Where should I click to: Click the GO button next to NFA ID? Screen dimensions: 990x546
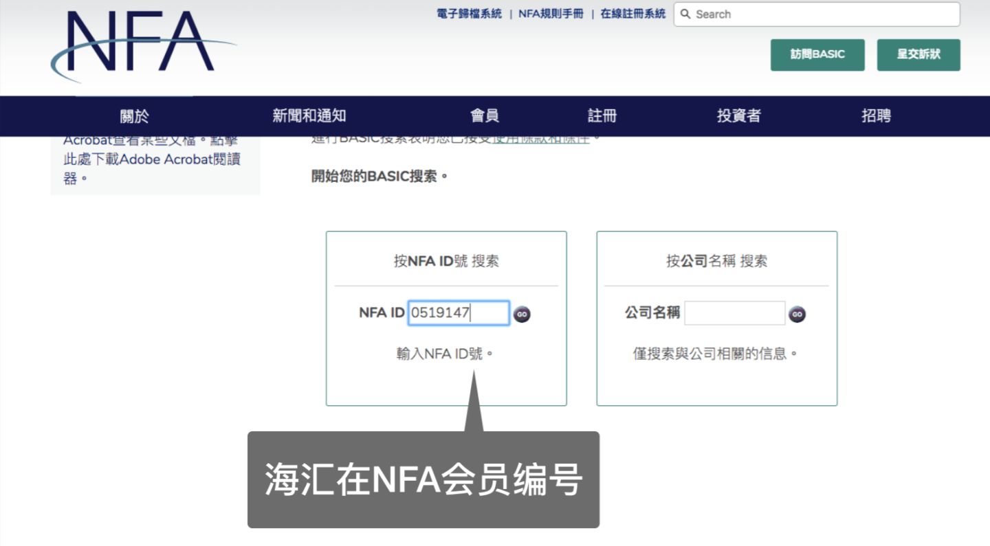pos(522,314)
